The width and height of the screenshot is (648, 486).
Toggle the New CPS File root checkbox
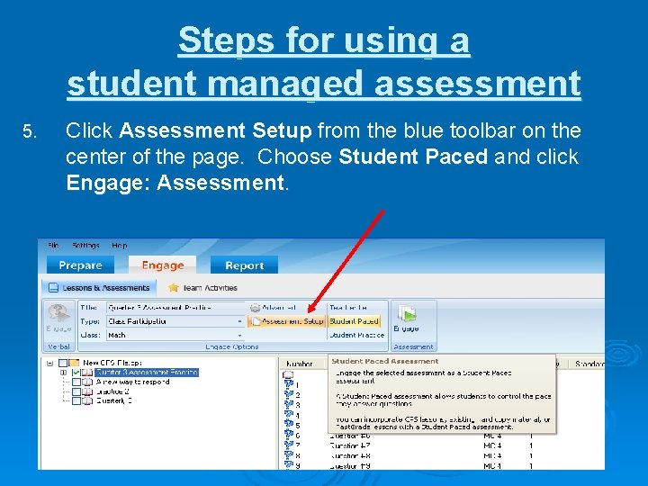pos(63,363)
